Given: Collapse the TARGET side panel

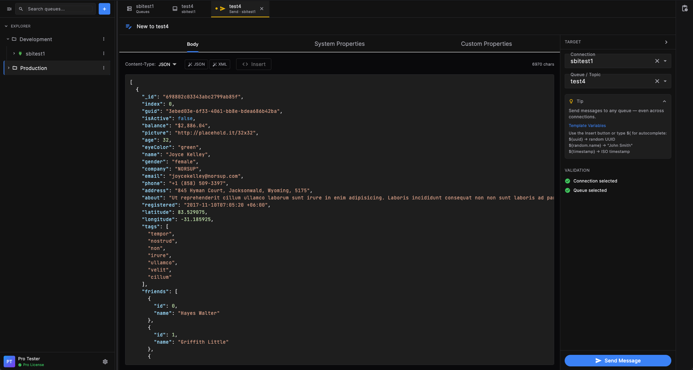Looking at the screenshot, I should (666, 42).
